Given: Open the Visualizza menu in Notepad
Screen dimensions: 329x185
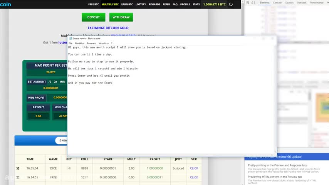Looking at the screenshot, I should 104,44.
